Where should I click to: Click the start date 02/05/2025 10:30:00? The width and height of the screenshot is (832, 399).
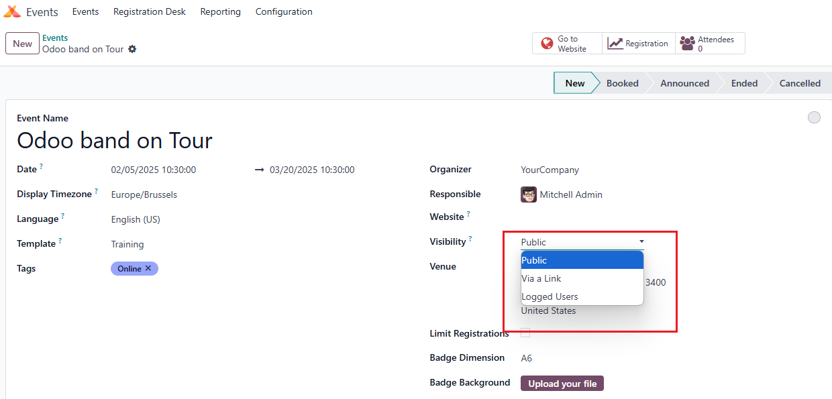coord(154,170)
